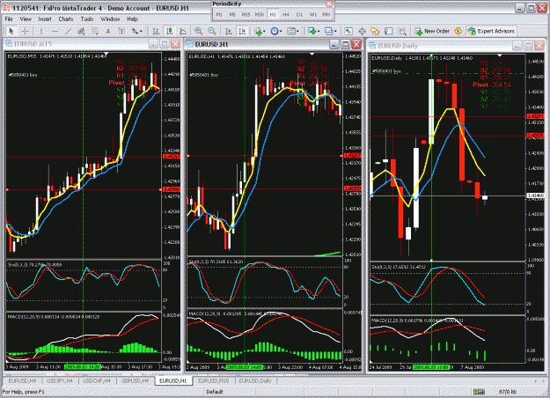The width and height of the screenshot is (550, 398).
Task: Open the Charts menu
Action: (66, 19)
